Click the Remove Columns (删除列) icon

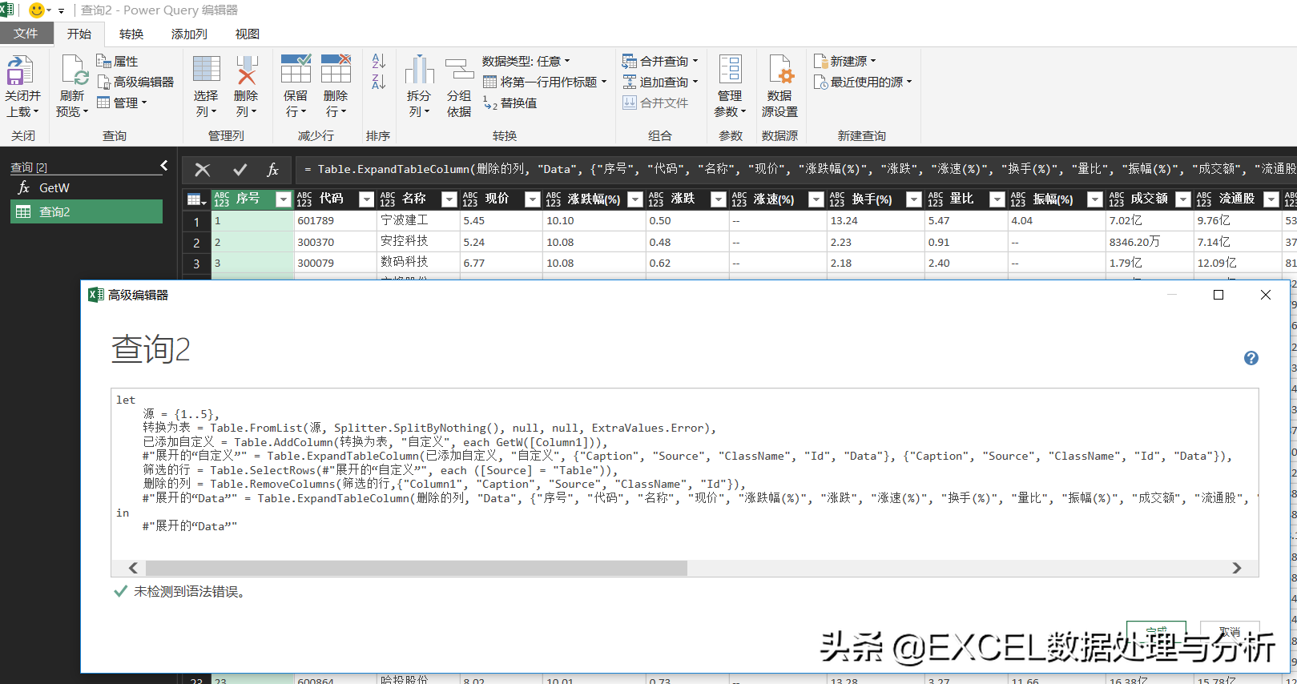[x=247, y=70]
